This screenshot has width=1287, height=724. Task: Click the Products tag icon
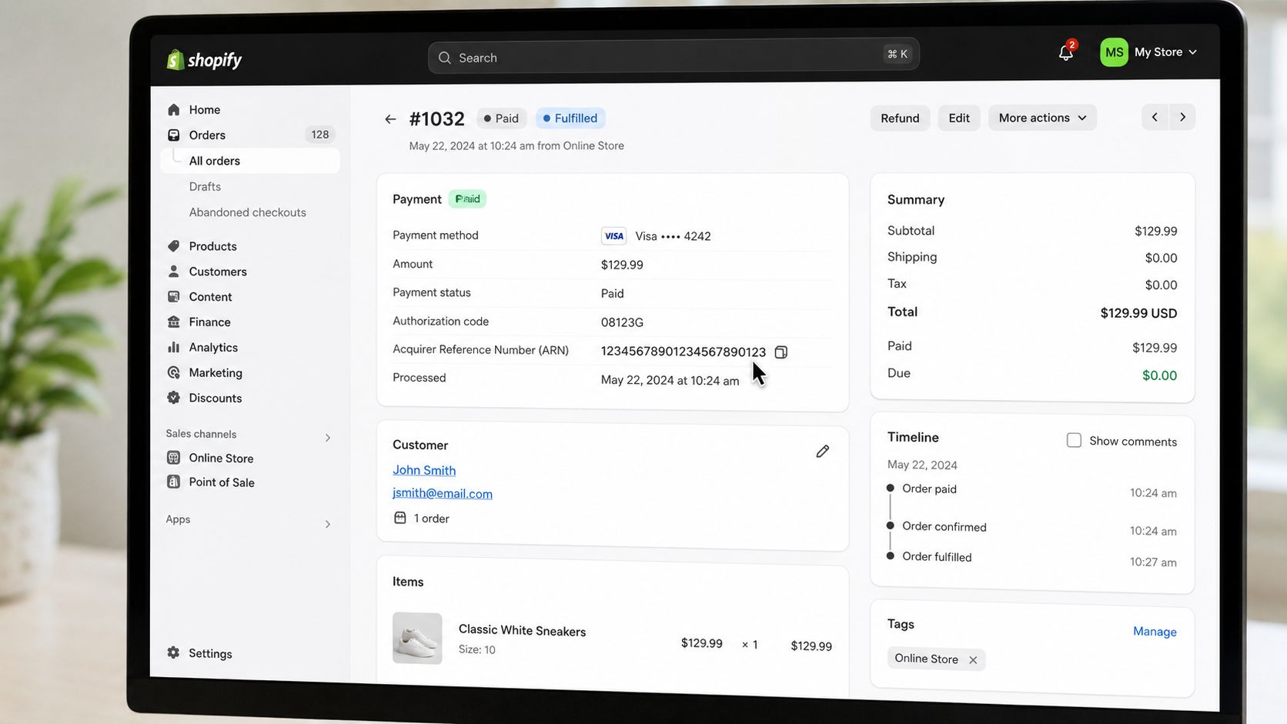pos(174,246)
